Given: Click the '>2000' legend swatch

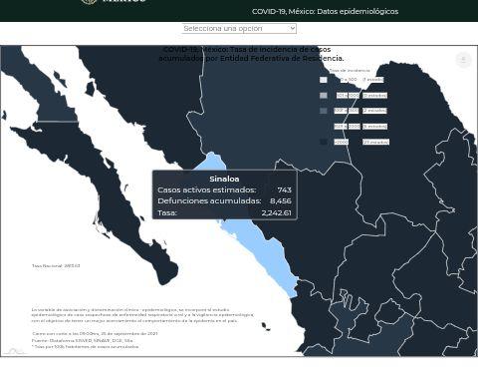Looking at the screenshot, I should [x=324, y=142].
